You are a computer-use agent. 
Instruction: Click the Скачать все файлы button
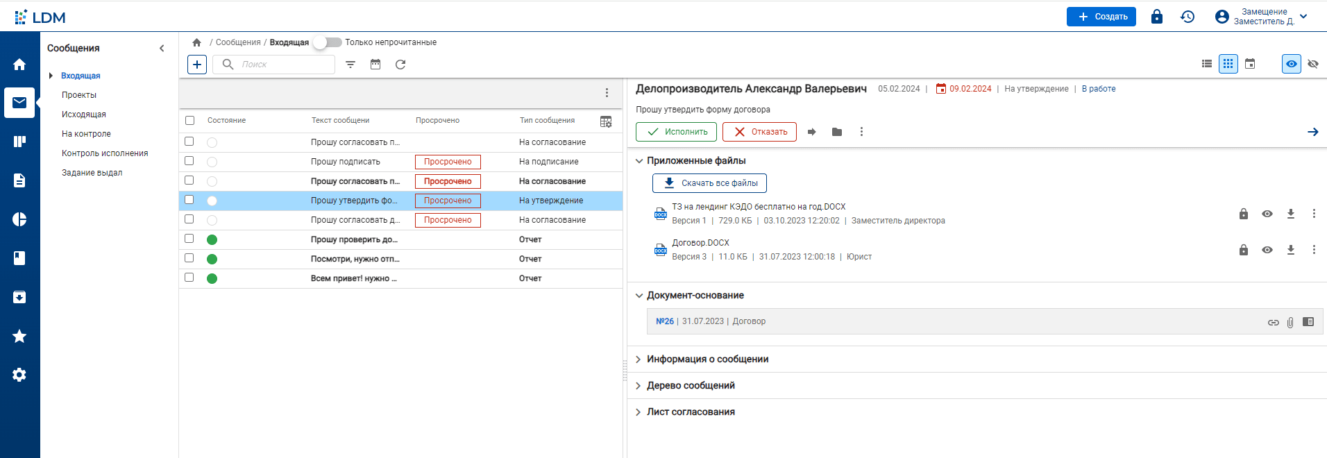coord(709,183)
